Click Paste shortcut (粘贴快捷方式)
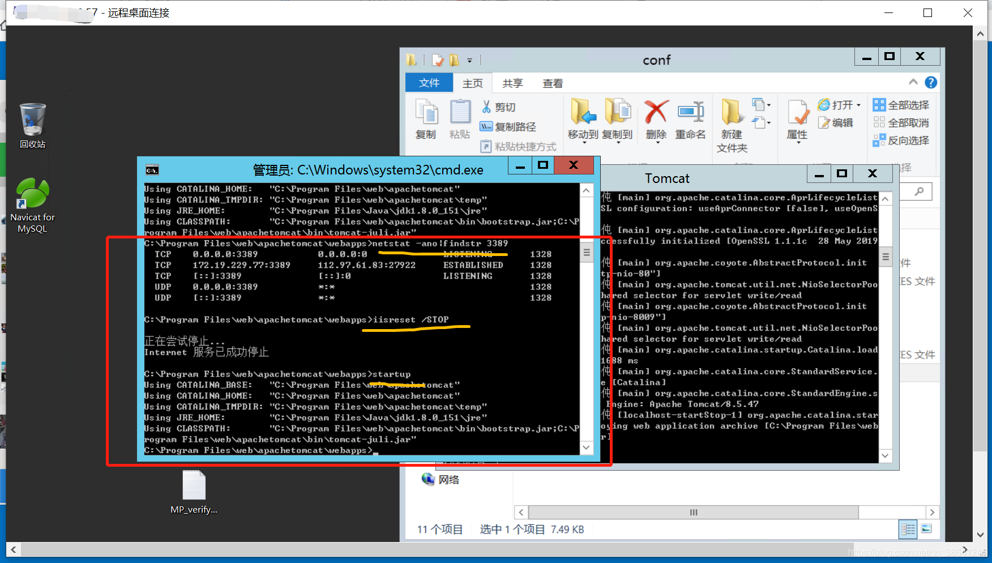The height and width of the screenshot is (563, 992). 518,147
